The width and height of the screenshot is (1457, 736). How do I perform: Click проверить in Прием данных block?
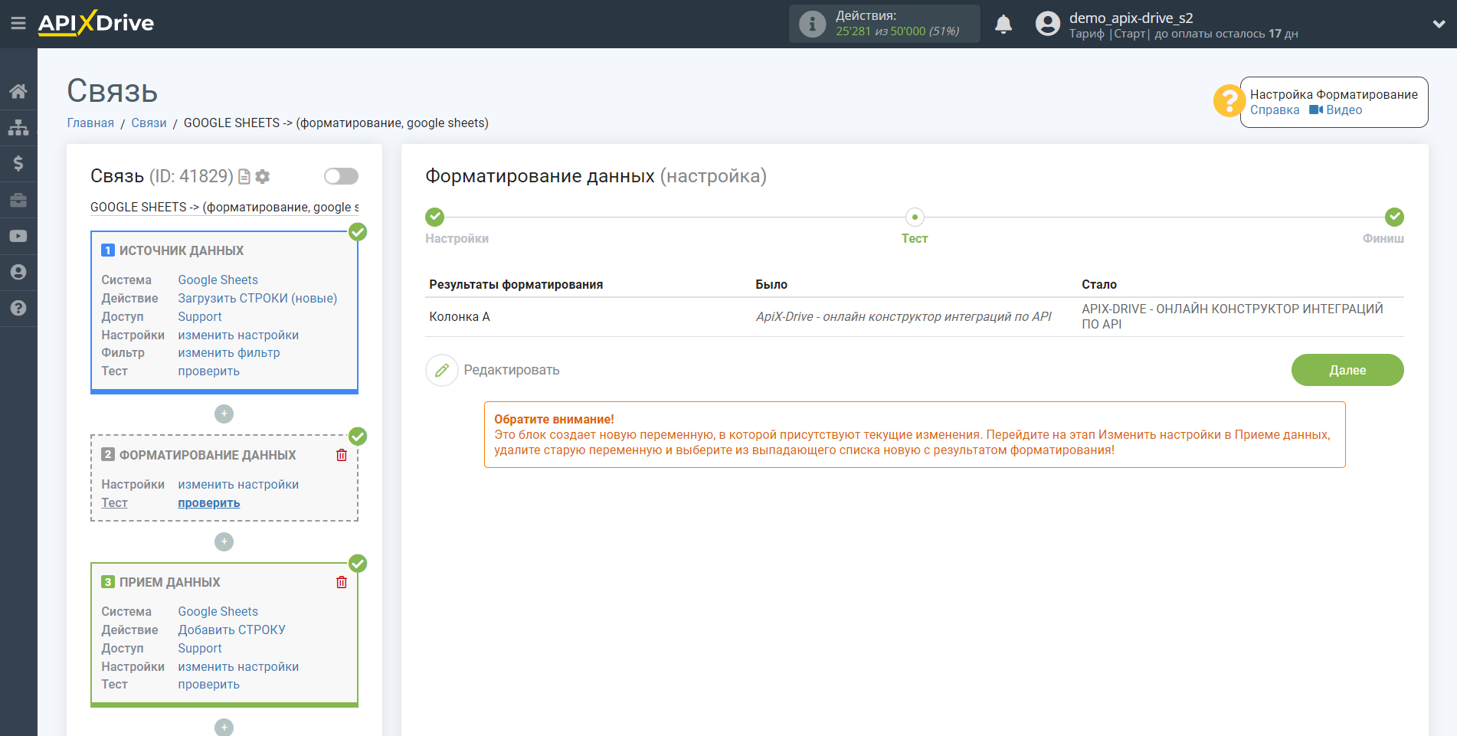(208, 685)
